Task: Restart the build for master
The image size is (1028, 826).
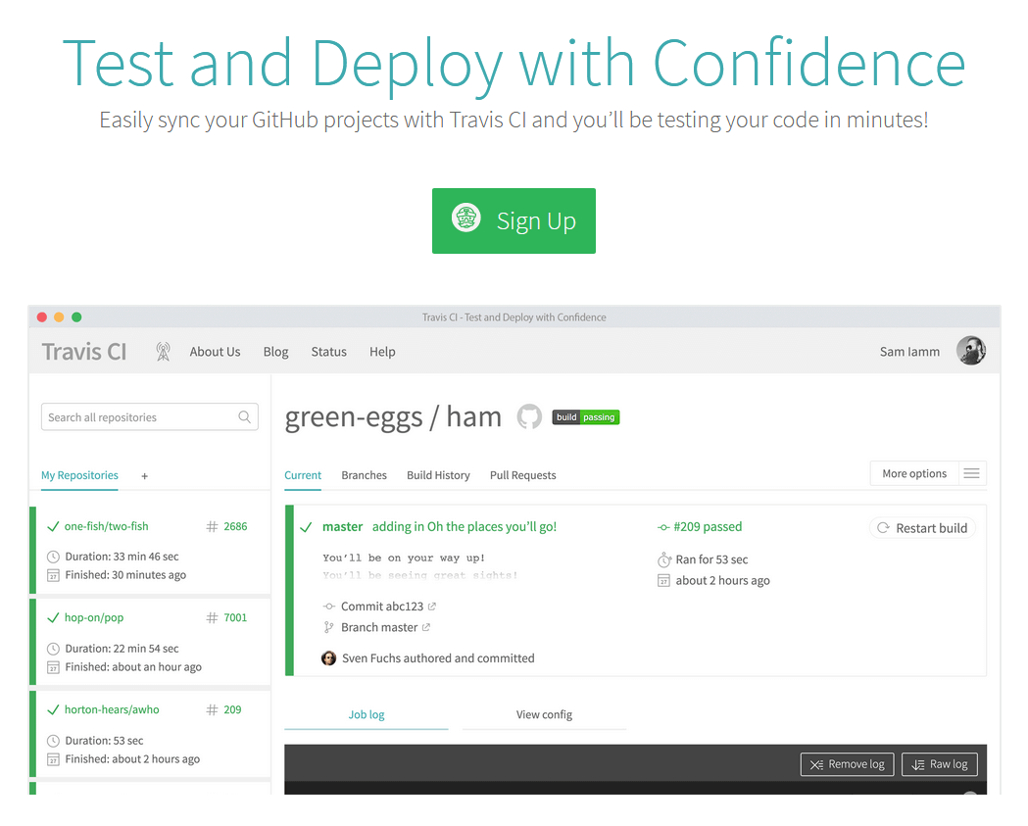Action: point(922,528)
